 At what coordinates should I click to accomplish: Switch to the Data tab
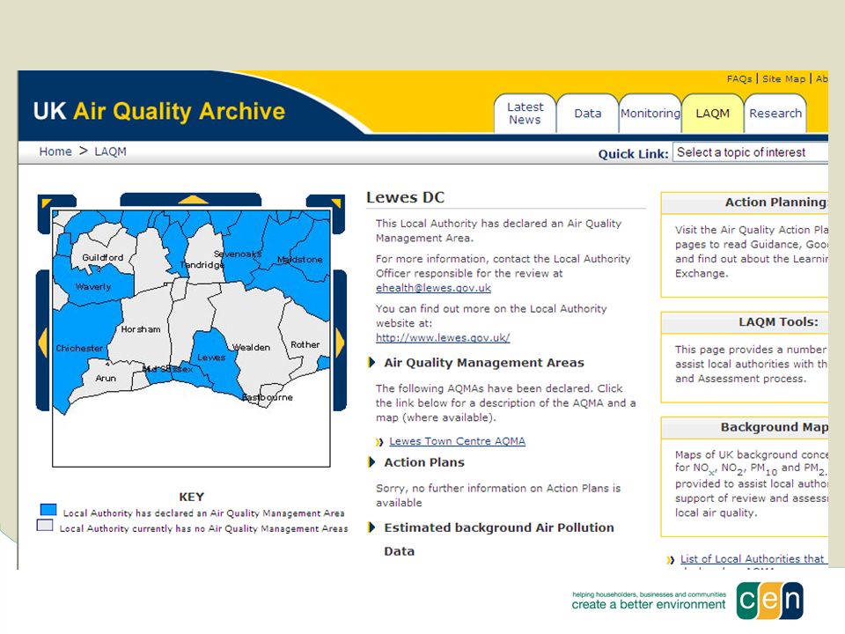[x=587, y=114]
